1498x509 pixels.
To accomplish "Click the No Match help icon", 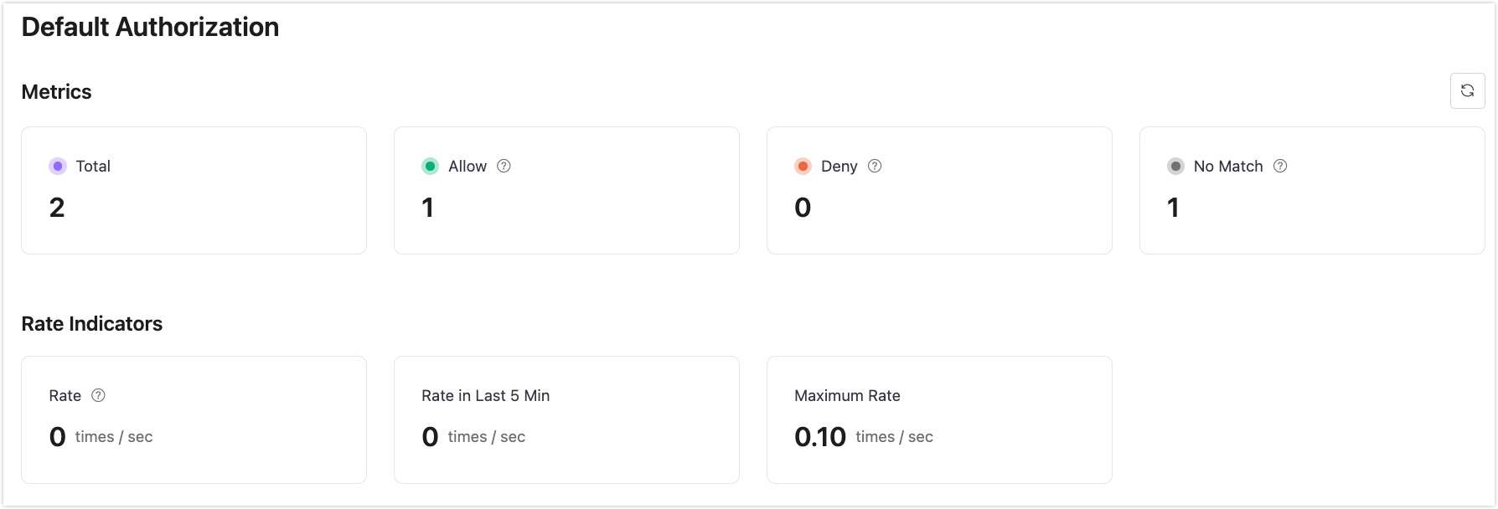I will [x=1280, y=166].
